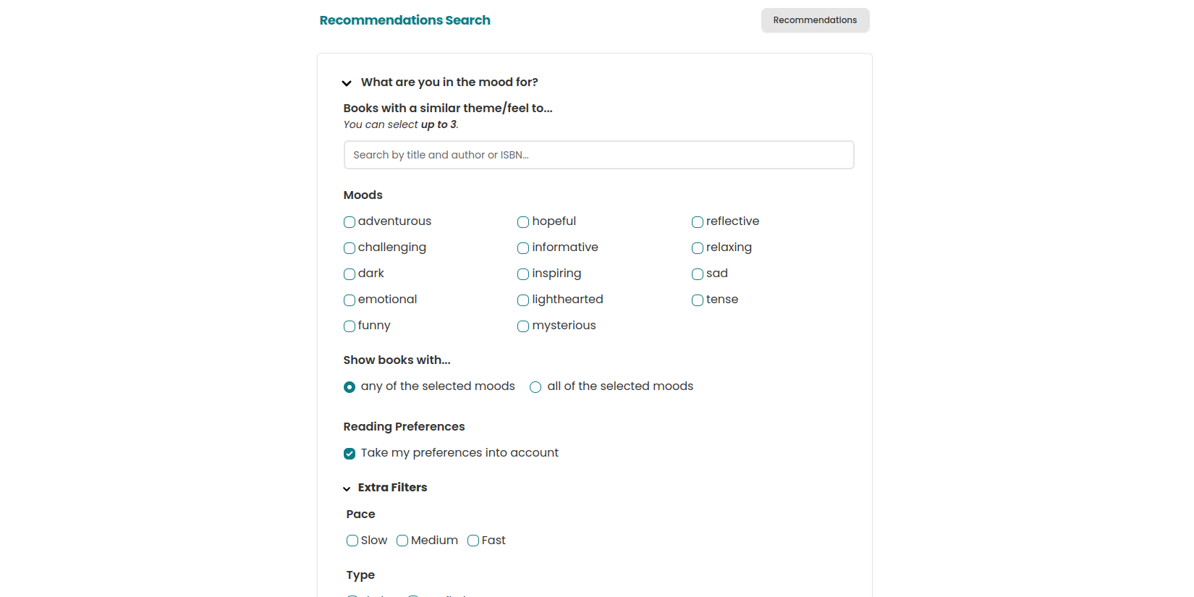Check the Fast pace option
The height and width of the screenshot is (597, 1194).
[473, 541]
